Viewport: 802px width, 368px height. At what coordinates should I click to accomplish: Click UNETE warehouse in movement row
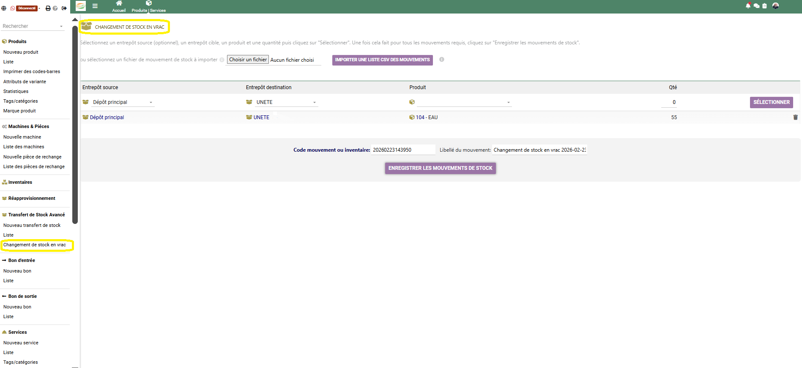[x=261, y=117]
